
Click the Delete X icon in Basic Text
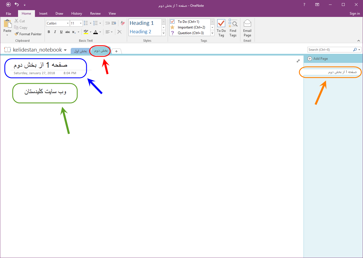[x=119, y=32]
